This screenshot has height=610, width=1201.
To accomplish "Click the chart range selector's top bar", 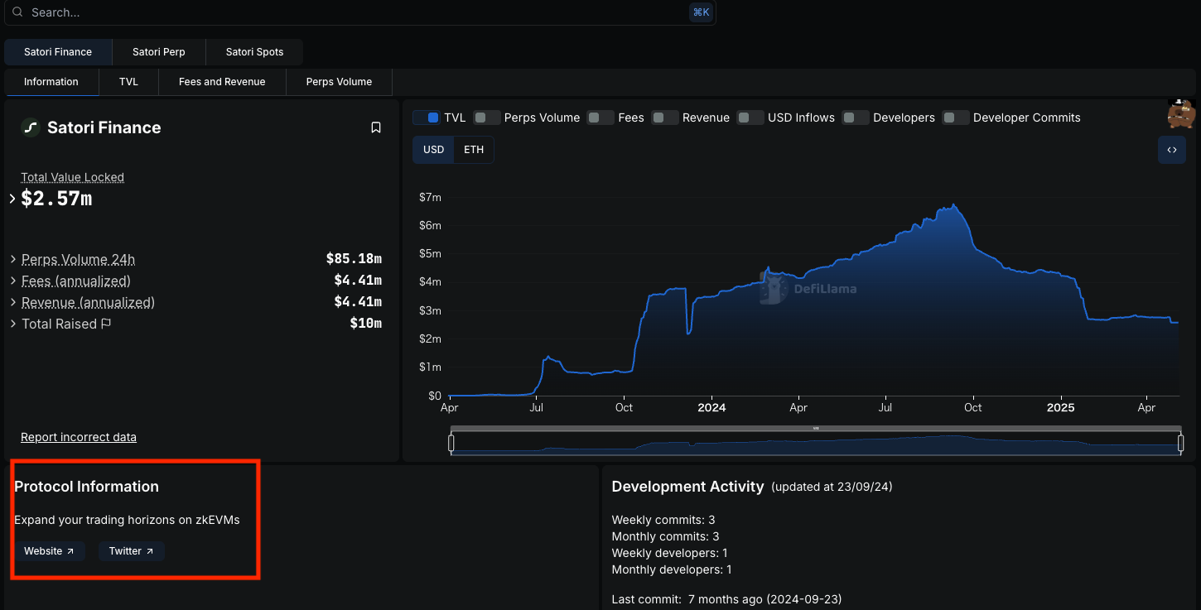I will pos(816,429).
